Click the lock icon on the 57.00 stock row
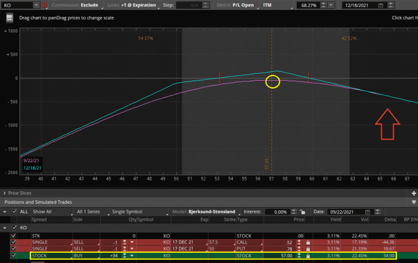Screen dimensions: 418x263 (x=308, y=255)
